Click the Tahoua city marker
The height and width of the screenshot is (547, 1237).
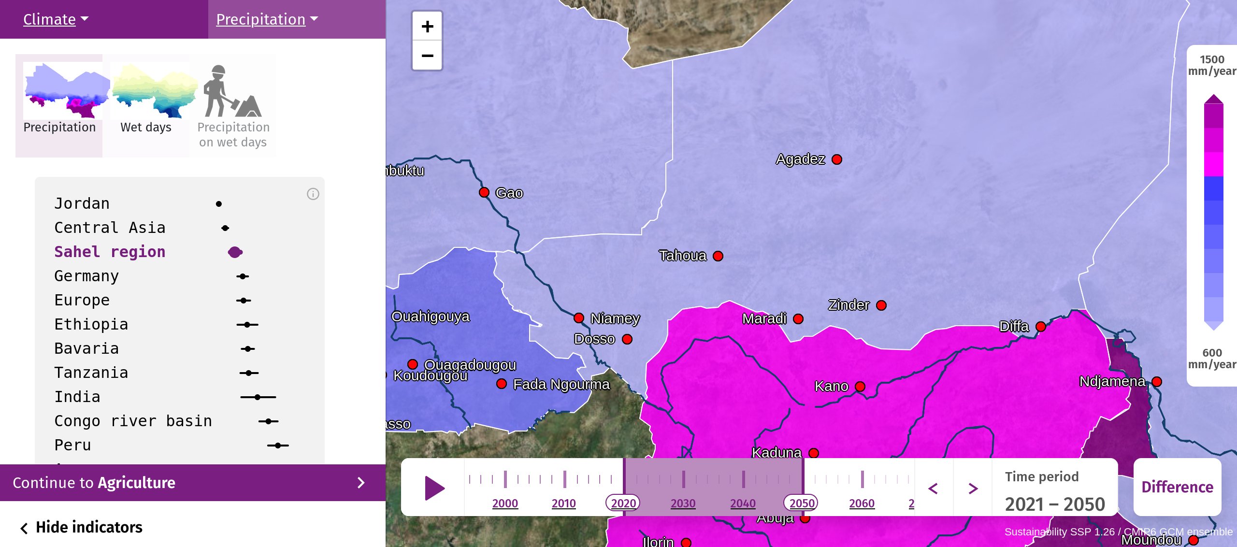[718, 256]
